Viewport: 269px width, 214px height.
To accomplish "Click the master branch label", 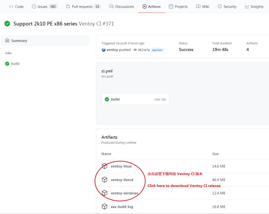I will pos(157,50).
